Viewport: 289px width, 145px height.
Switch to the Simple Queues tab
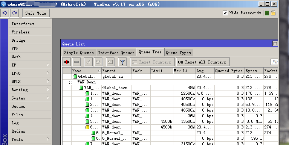[79, 53]
